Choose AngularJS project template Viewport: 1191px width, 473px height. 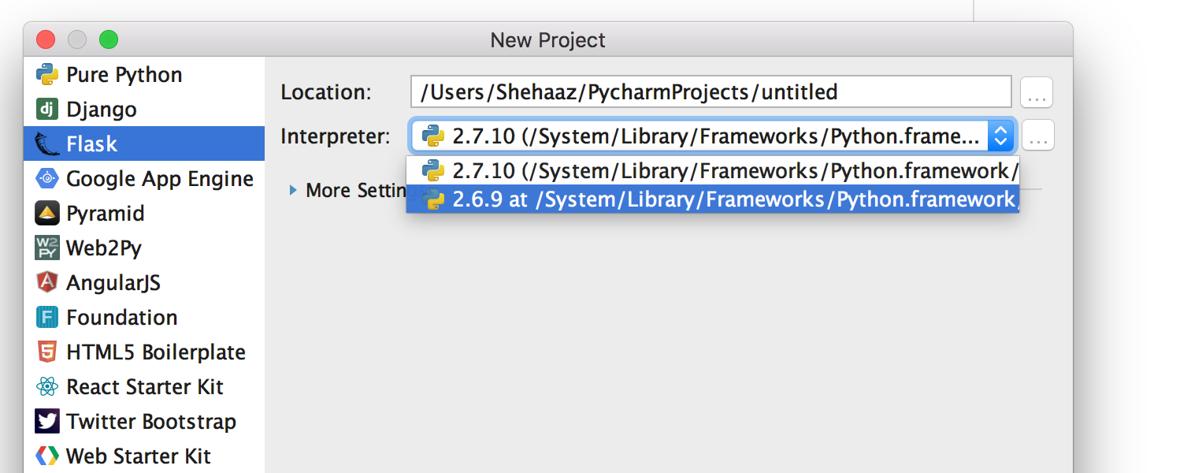144,283
